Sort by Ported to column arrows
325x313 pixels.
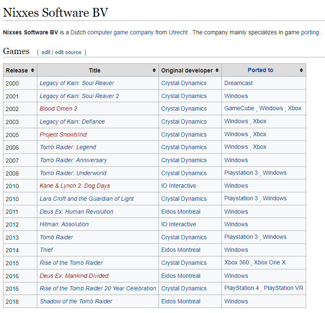[x=302, y=70]
